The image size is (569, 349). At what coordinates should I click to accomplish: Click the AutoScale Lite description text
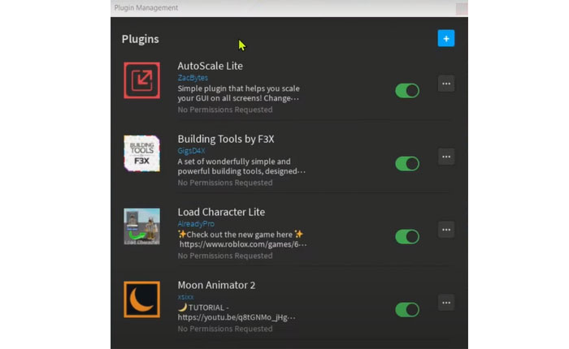pos(238,93)
